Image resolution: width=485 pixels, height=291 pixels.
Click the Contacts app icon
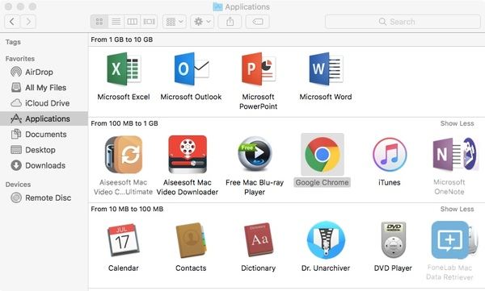(x=191, y=240)
